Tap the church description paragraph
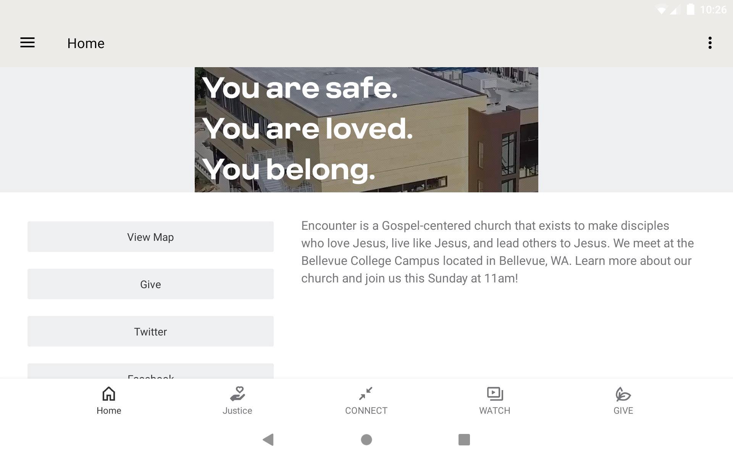 coord(497,252)
